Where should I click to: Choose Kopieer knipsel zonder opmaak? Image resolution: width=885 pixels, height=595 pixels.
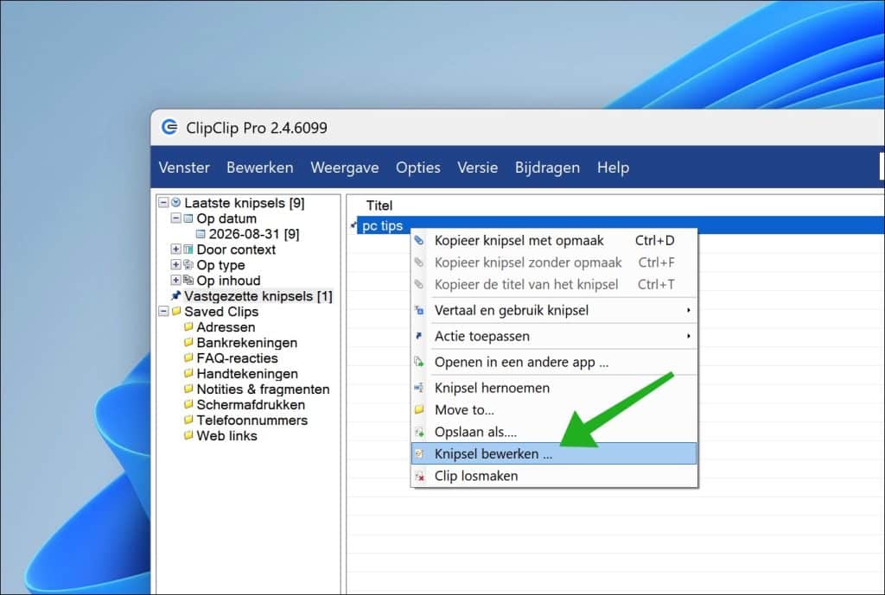pos(554,263)
